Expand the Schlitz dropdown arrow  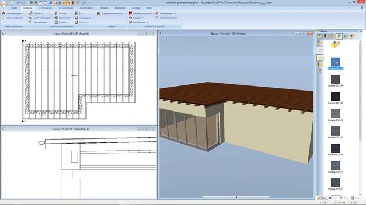click(88, 22)
